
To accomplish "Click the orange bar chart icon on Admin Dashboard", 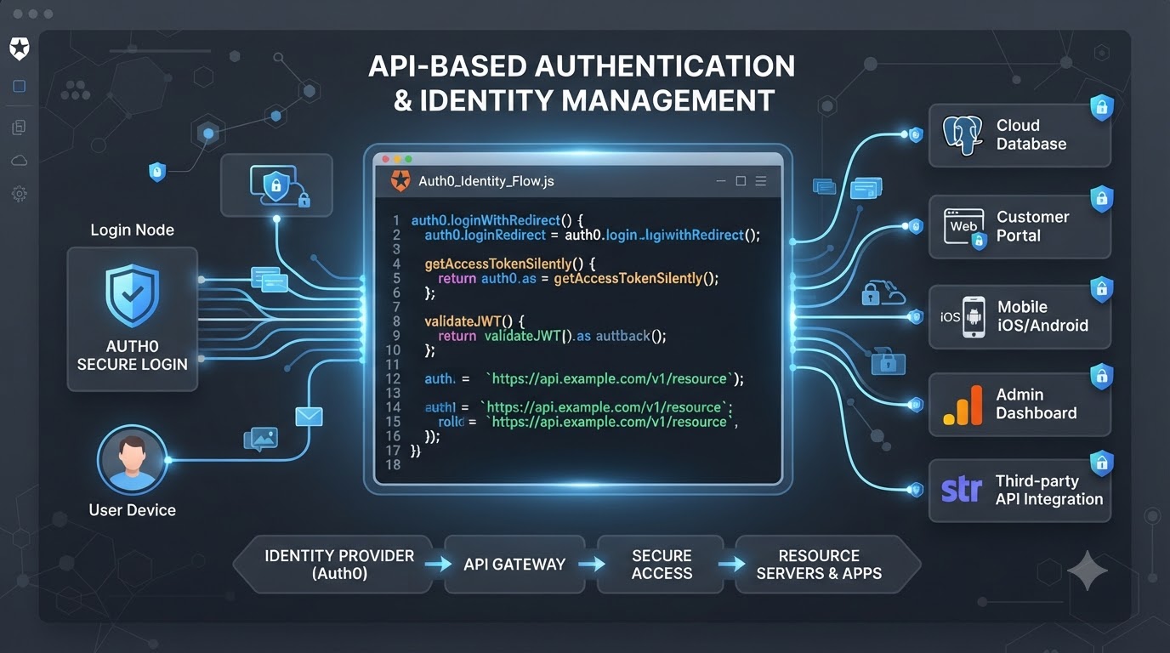I will tap(962, 406).
